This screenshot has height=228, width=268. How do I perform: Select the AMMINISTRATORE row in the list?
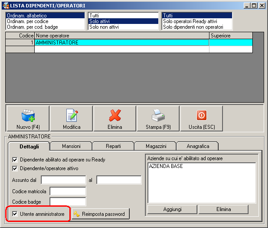point(122,43)
